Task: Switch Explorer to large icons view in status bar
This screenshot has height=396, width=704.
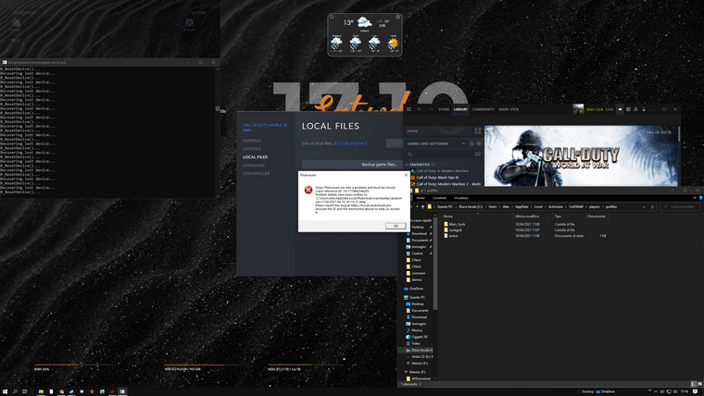Action: point(699,384)
